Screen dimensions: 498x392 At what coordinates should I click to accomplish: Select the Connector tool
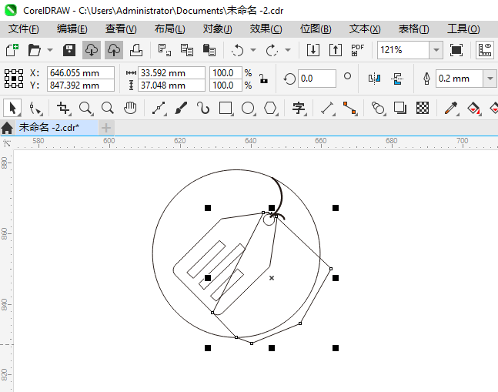point(349,108)
